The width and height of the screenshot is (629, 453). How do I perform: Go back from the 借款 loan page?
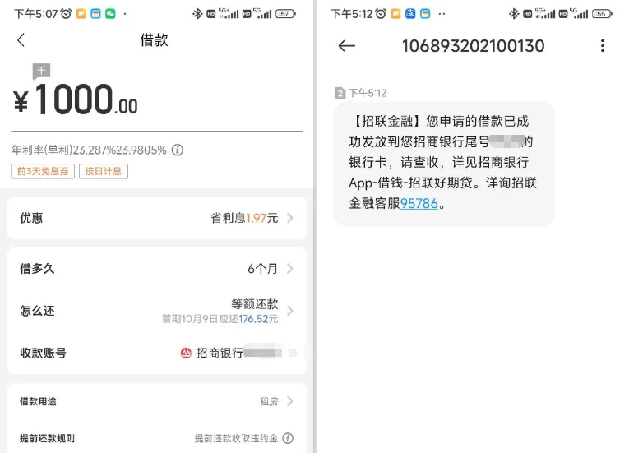coord(21,39)
